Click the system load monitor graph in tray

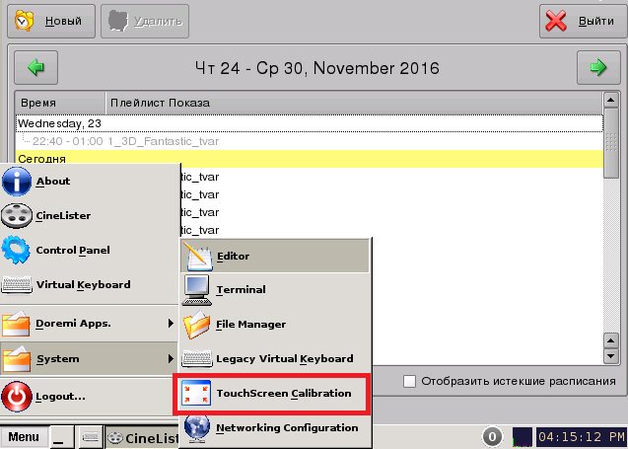[x=523, y=437]
